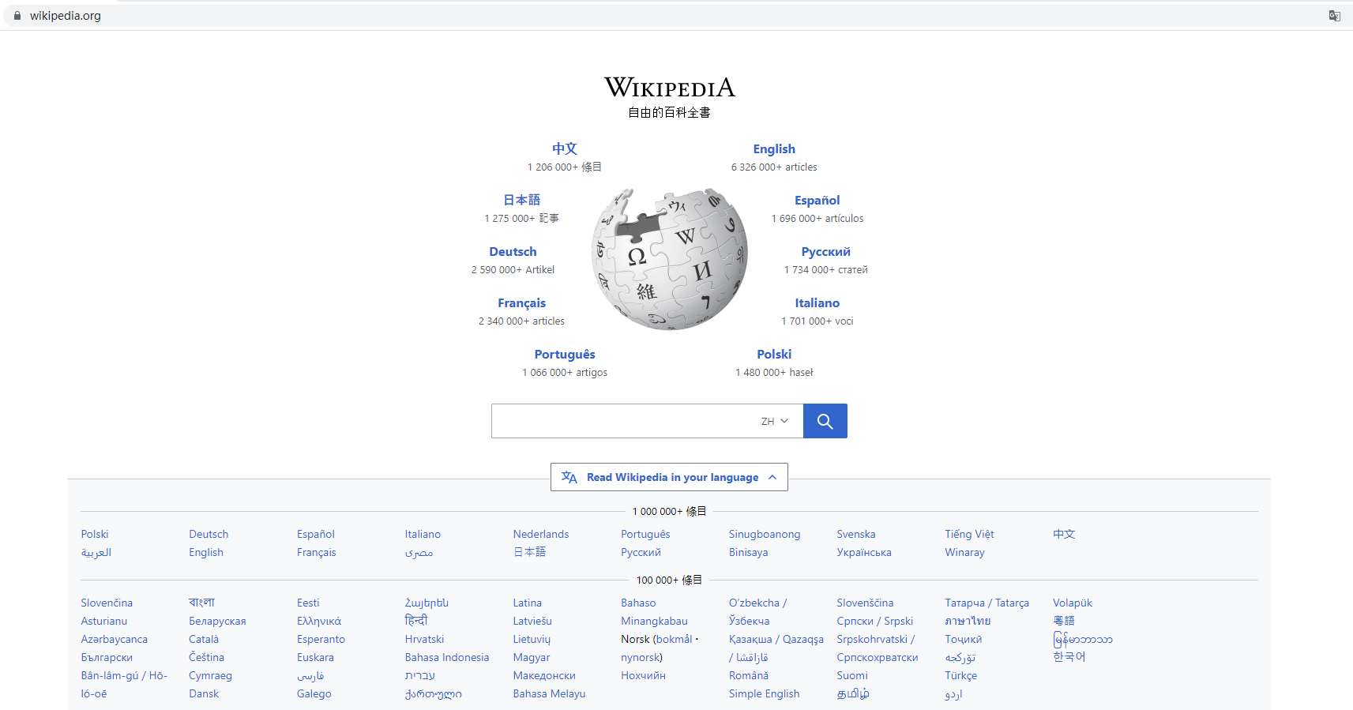Select Македонски in the language list
The width and height of the screenshot is (1353, 710).
click(x=544, y=676)
